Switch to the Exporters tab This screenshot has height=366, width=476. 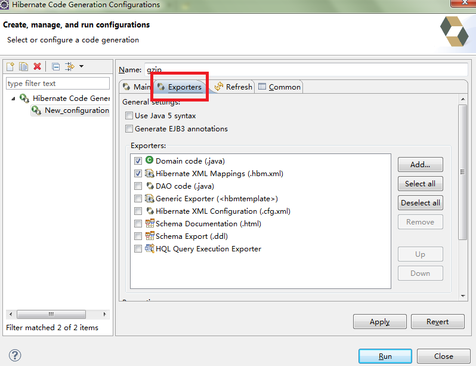(x=180, y=87)
